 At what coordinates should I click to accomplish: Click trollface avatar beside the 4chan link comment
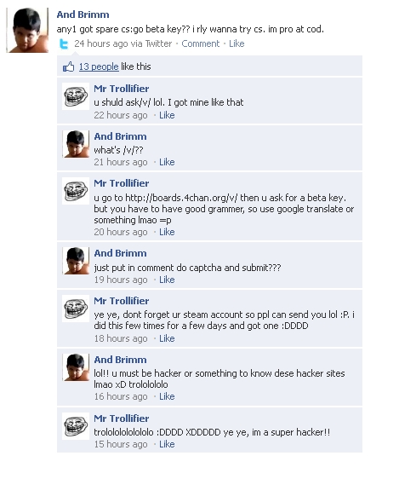pyautogui.click(x=76, y=191)
